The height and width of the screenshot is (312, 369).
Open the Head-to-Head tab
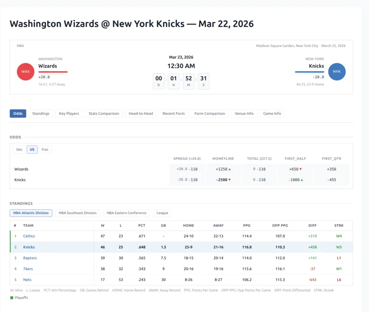141,113
